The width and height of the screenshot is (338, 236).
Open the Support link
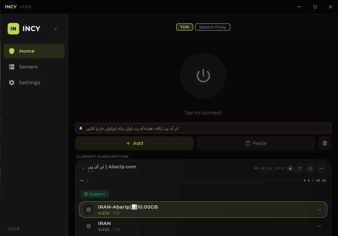(95, 194)
